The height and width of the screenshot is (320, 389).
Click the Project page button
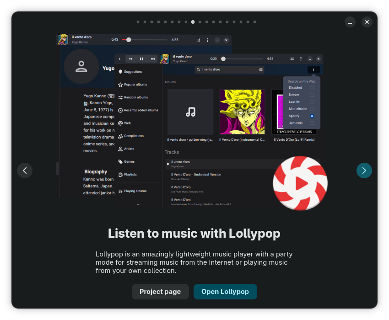160,292
